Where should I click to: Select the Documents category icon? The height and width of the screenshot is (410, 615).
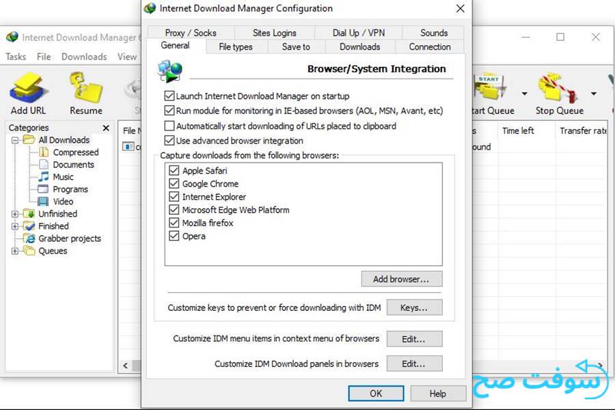tap(44, 165)
